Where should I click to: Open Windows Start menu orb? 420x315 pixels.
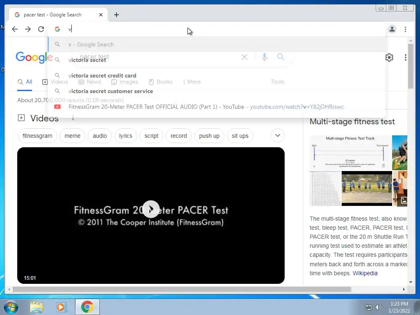pyautogui.click(x=11, y=307)
